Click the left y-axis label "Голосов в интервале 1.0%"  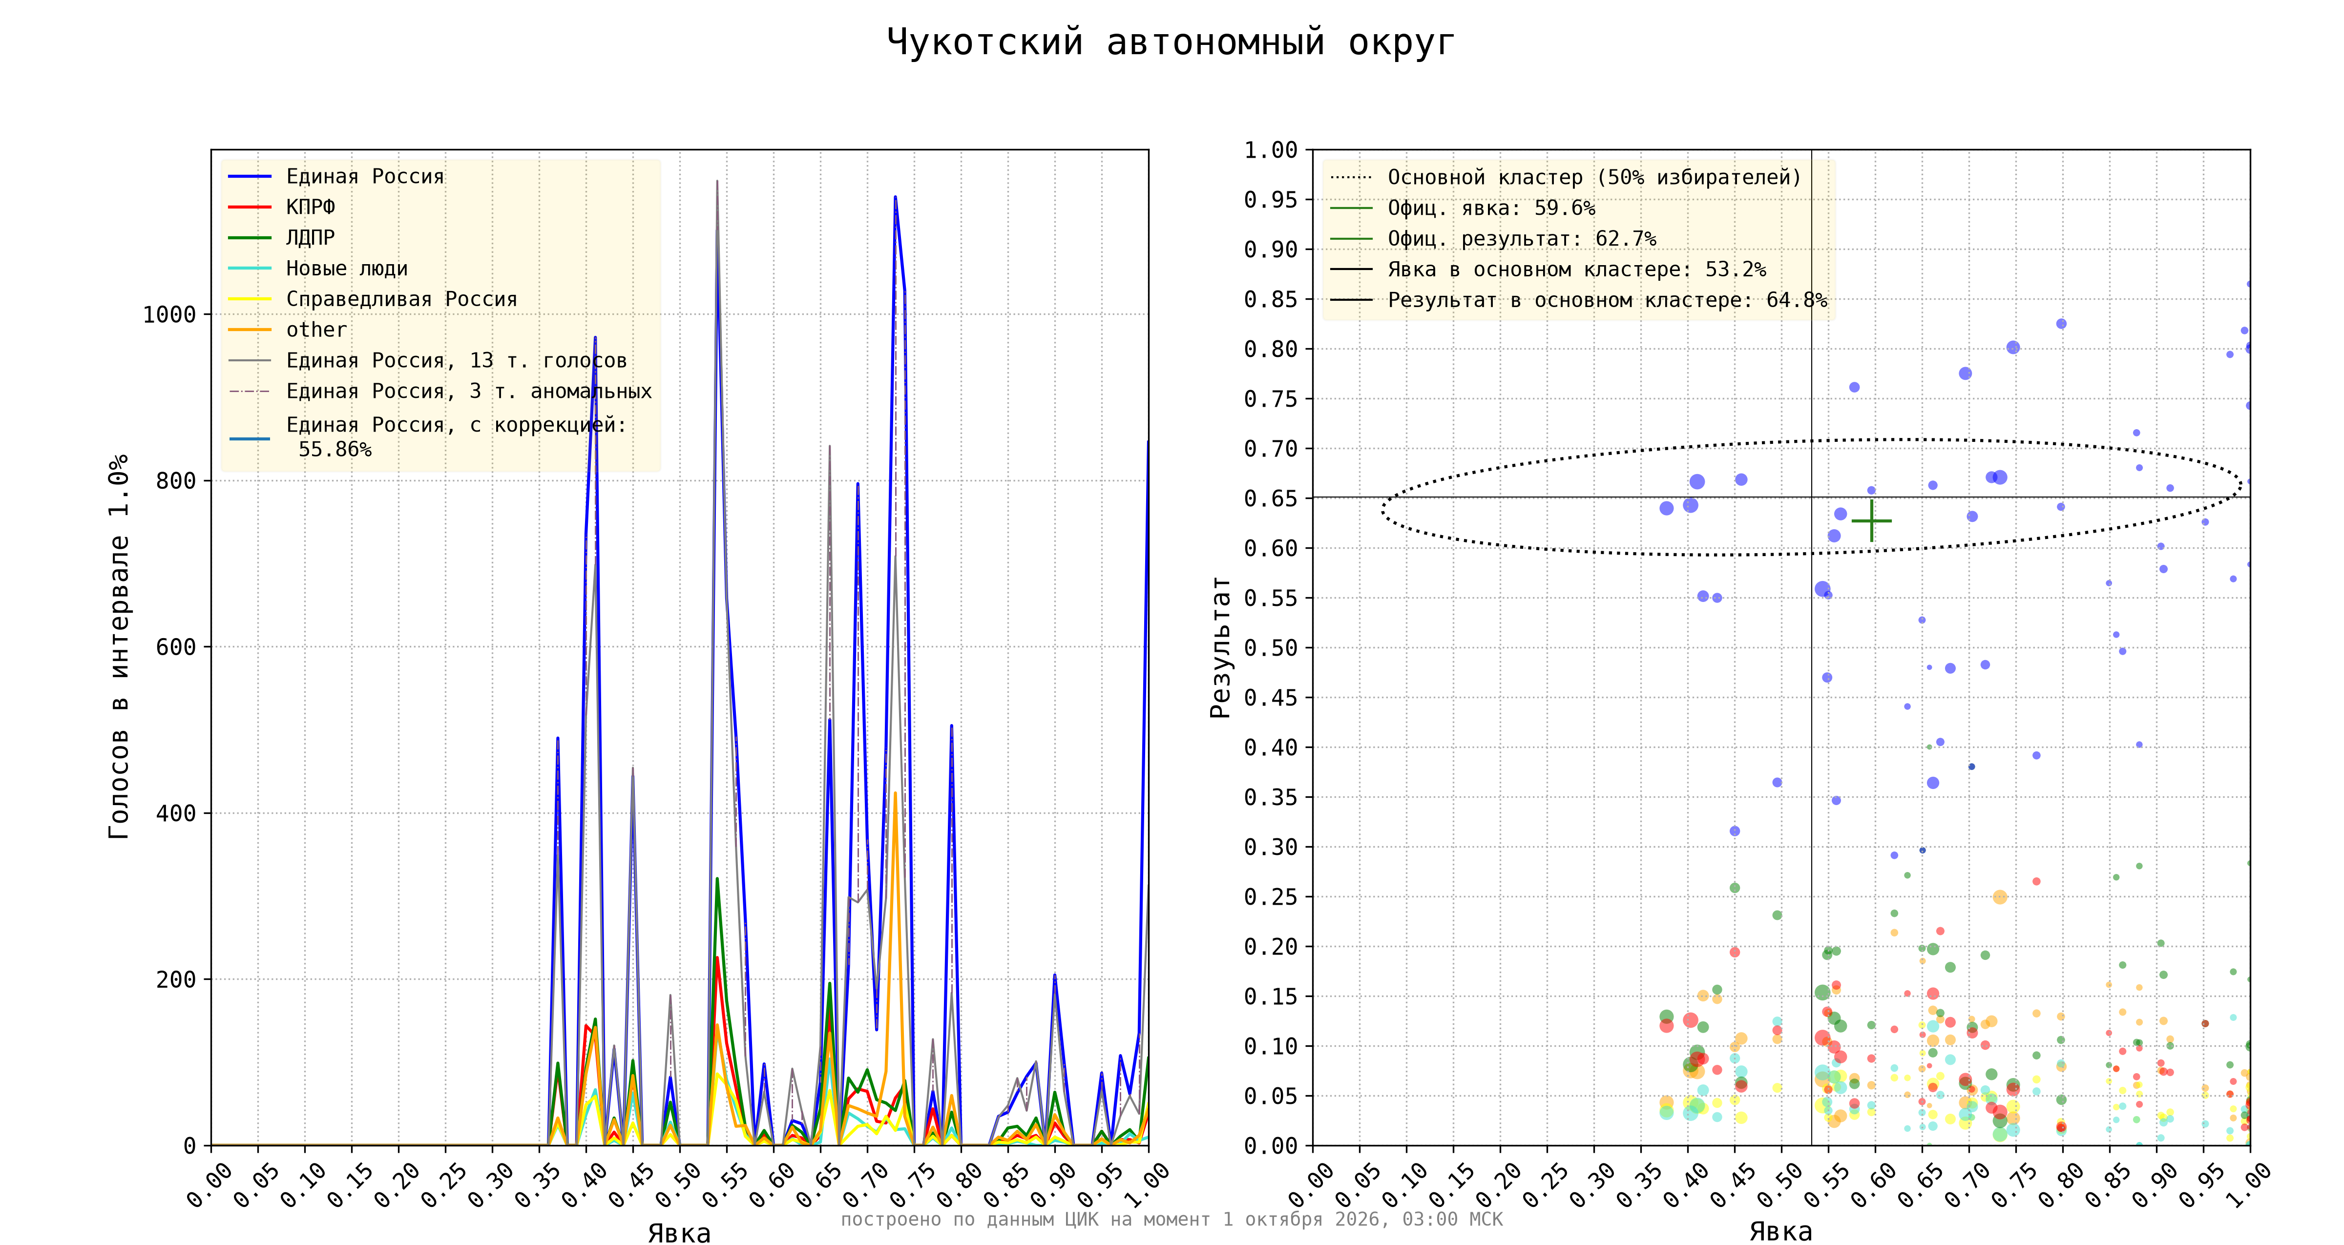(119, 646)
